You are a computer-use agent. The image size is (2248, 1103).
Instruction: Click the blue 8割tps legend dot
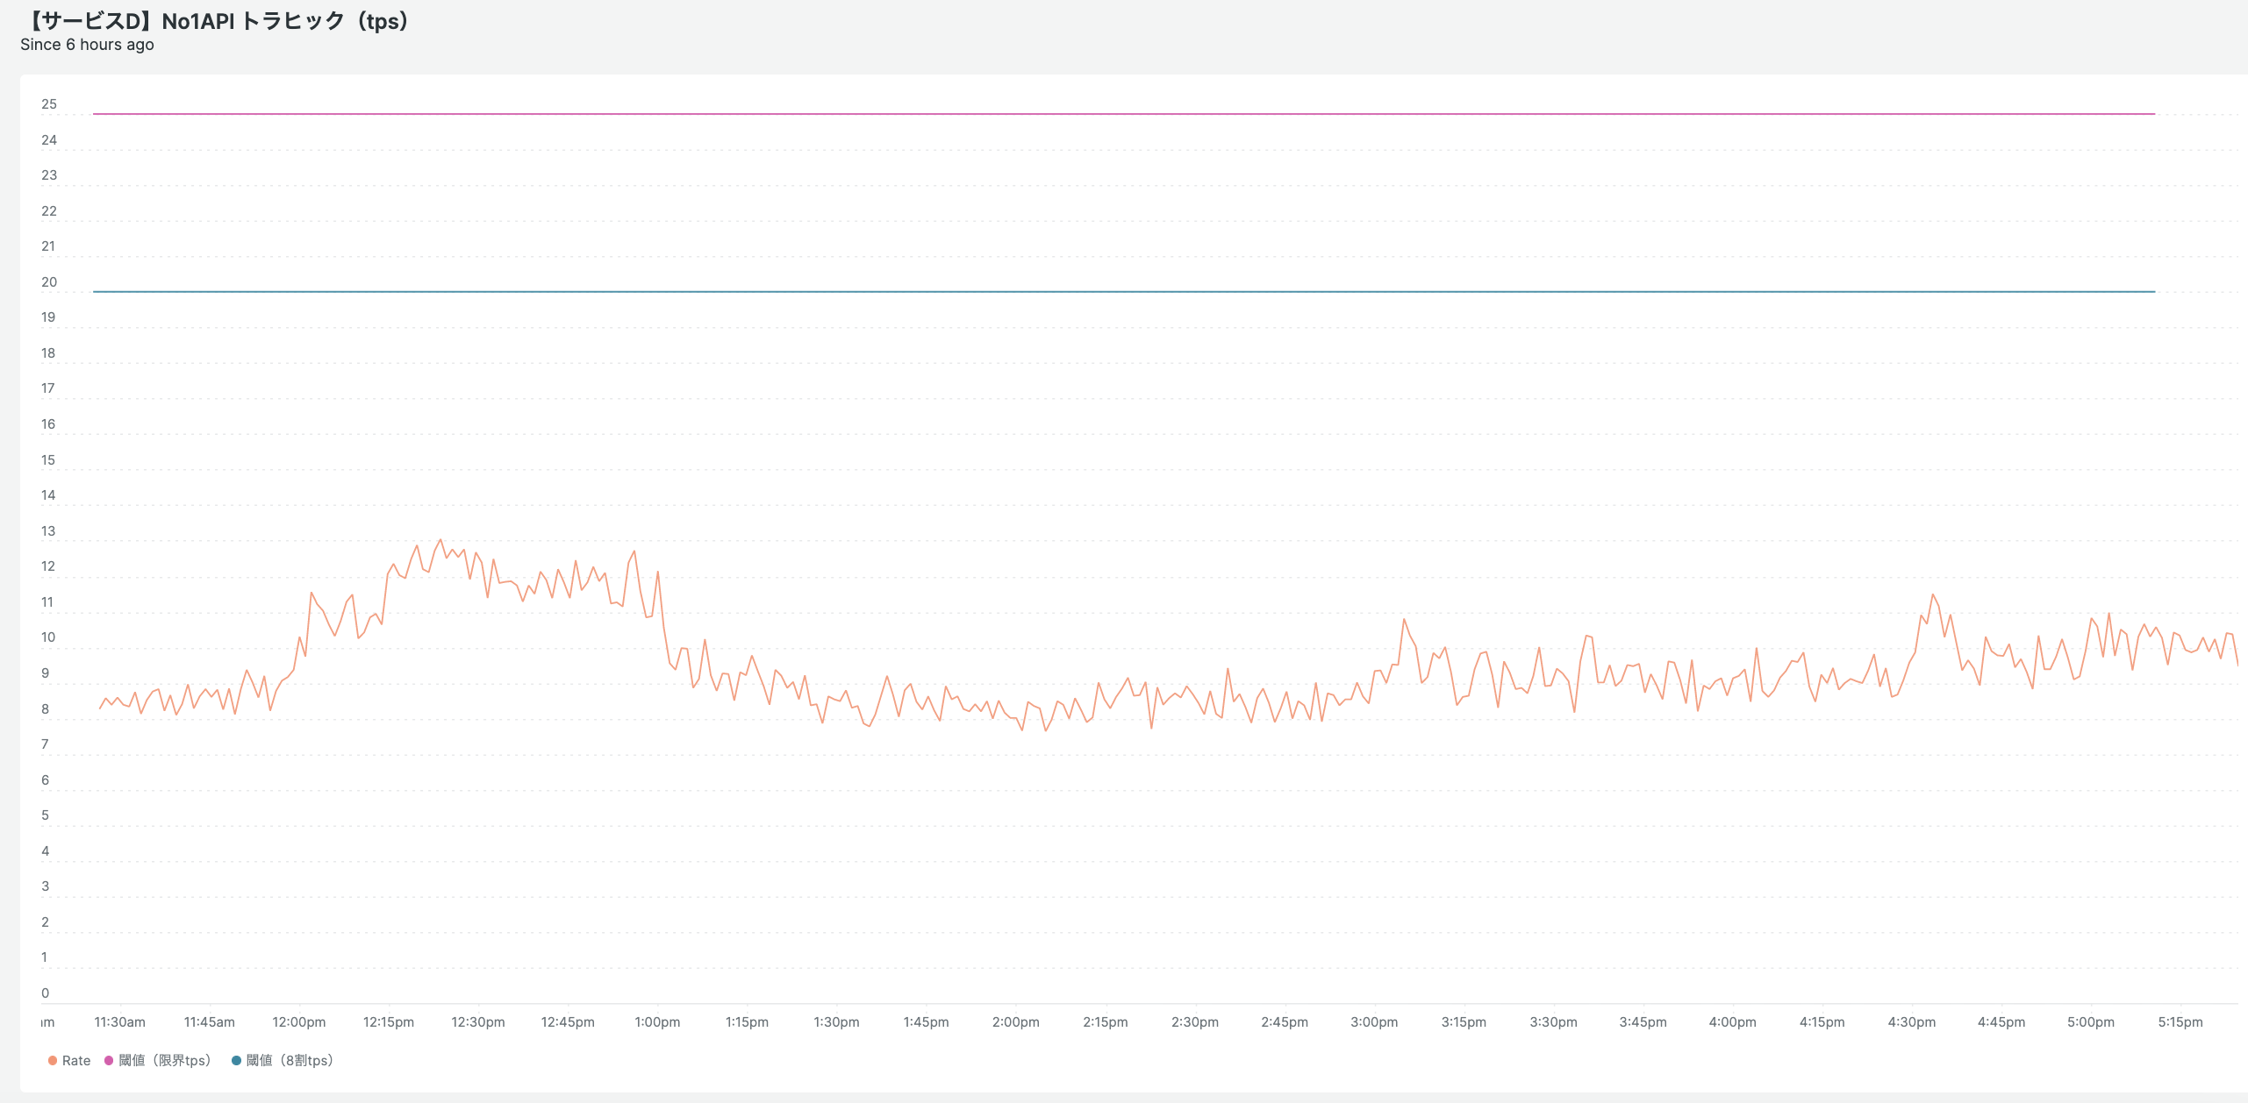(x=236, y=1060)
